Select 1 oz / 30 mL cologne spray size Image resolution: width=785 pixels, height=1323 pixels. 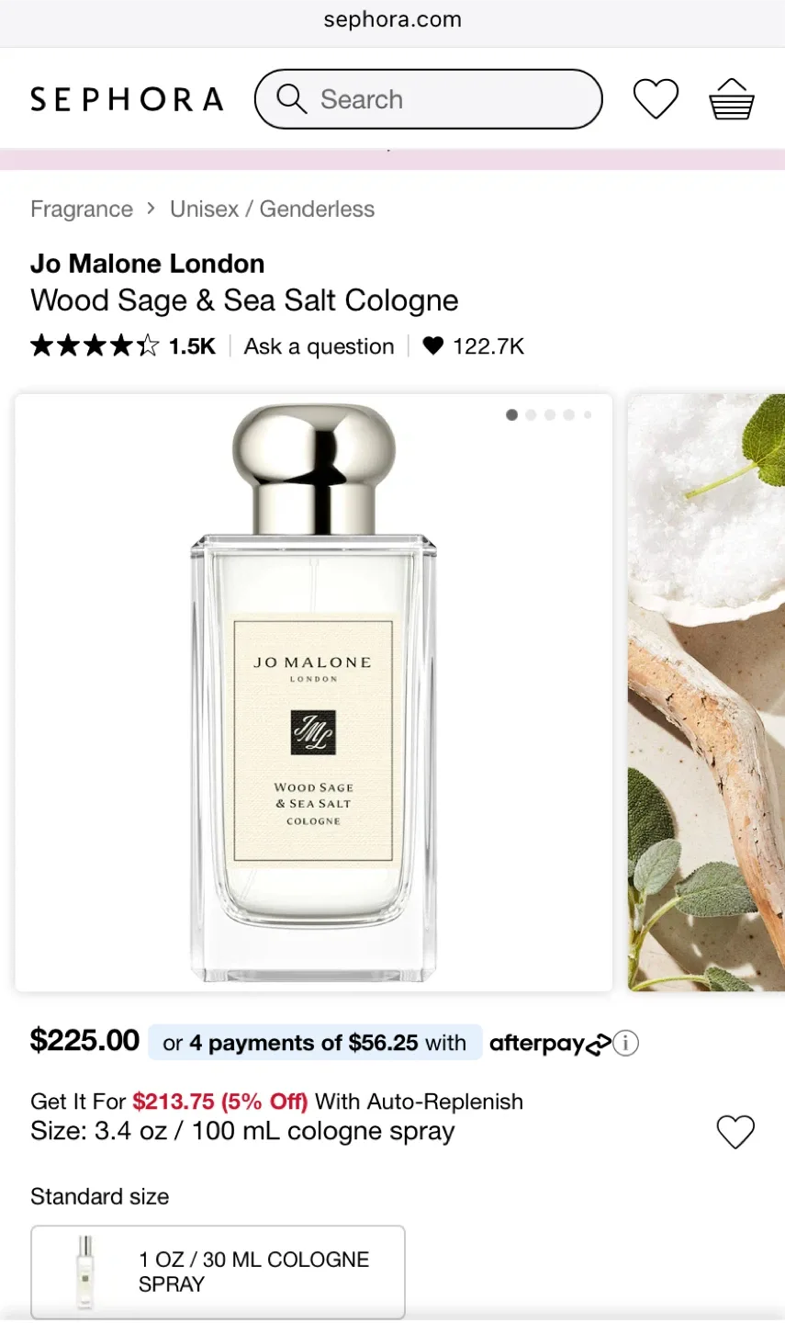click(219, 1272)
